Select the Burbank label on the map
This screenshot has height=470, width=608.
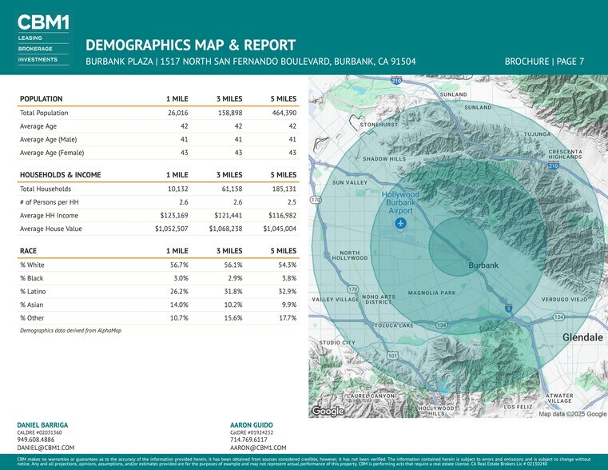[x=483, y=265]
